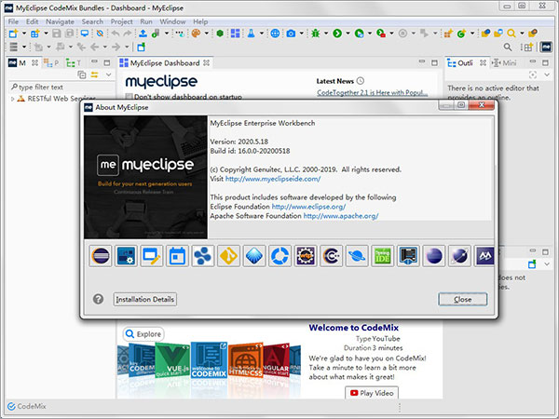Image resolution: width=559 pixels, height=419 pixels.
Task: Open the Project menu
Action: (x=121, y=21)
